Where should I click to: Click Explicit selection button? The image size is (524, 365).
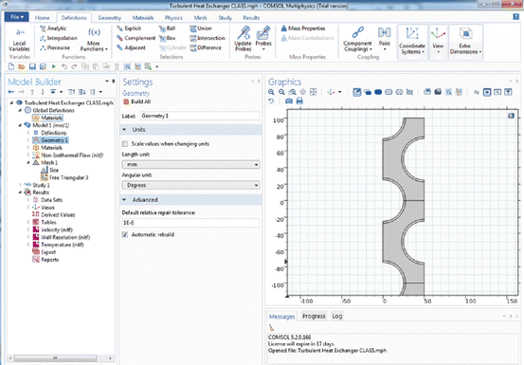(x=129, y=28)
